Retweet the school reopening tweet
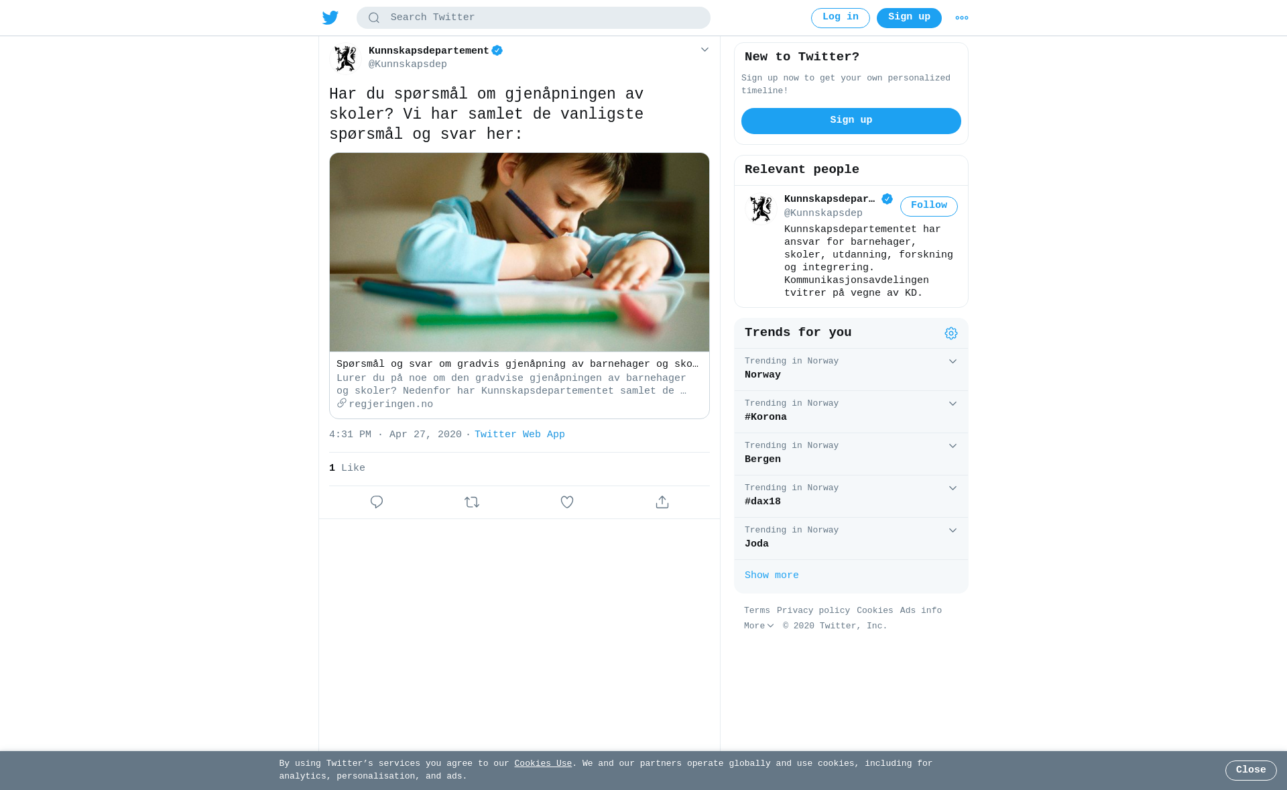This screenshot has width=1287, height=790. pyautogui.click(x=472, y=502)
